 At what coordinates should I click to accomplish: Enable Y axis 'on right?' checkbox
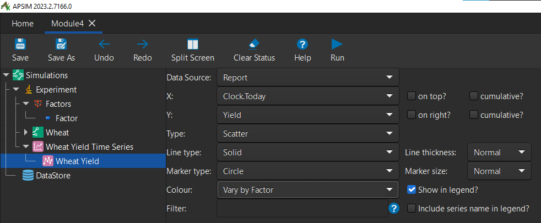pyautogui.click(x=412, y=115)
